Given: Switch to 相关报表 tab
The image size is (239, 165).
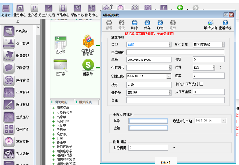Looking at the screenshot, I should point(85,102).
